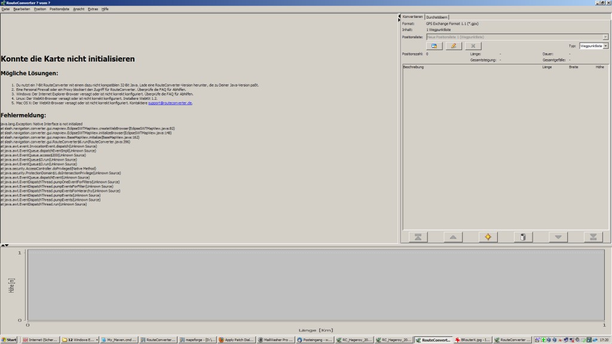Switch to the Durchstöbern tab
Image resolution: width=612 pixels, height=344 pixels.
437,17
